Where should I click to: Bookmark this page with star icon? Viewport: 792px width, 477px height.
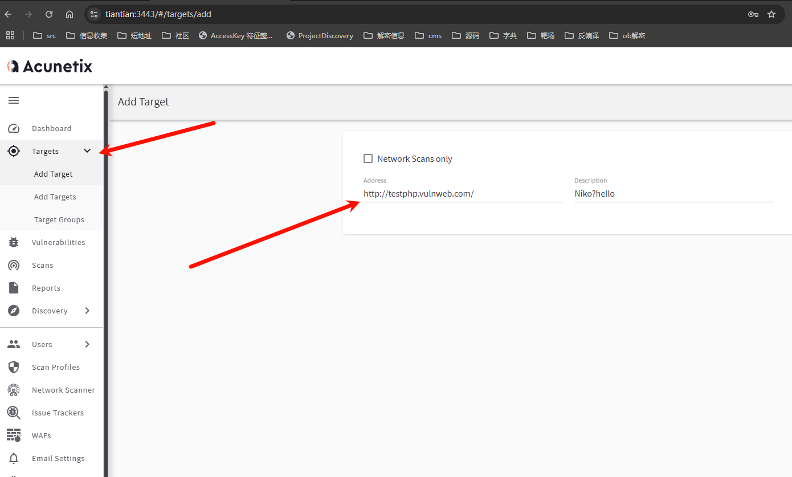coord(771,14)
